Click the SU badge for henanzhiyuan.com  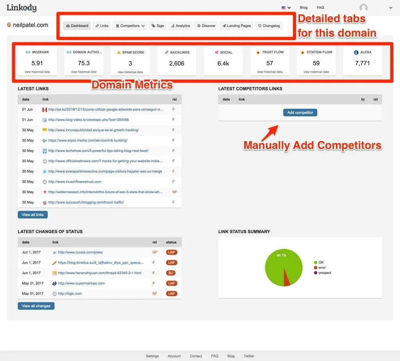(171, 273)
